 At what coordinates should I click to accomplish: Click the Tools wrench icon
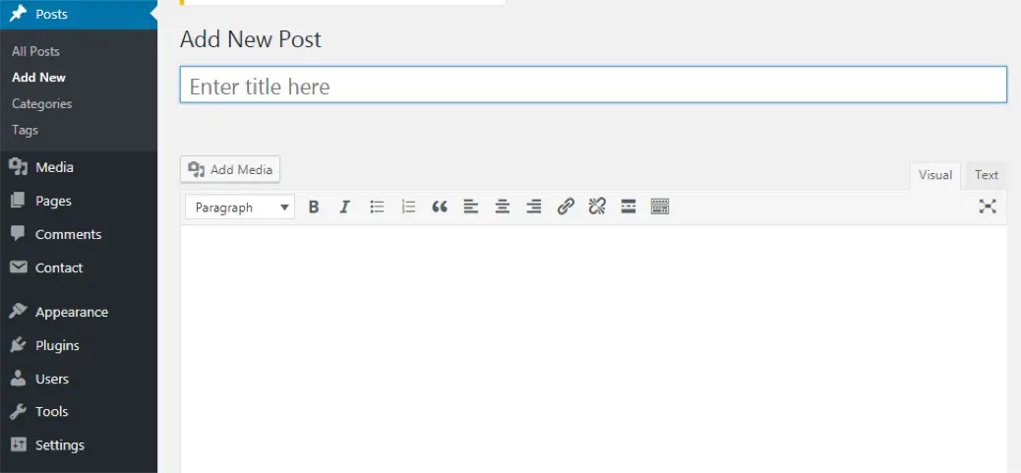coord(19,411)
